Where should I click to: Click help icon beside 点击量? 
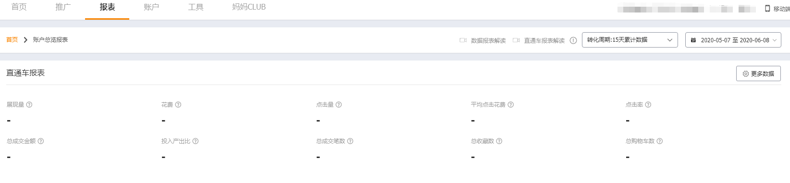(339, 105)
